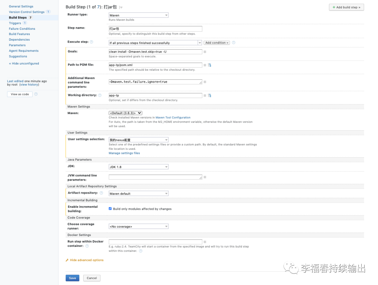The width and height of the screenshot is (378, 285).
Task: Click Hide unconfigured link
Action: pyautogui.click(x=24, y=64)
